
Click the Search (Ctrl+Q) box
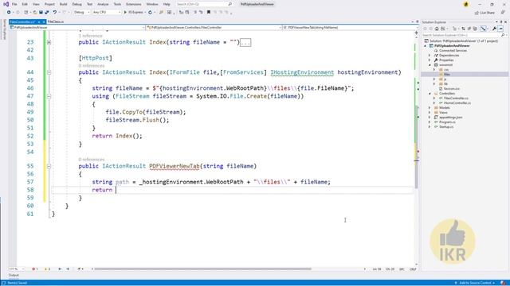(x=204, y=4)
